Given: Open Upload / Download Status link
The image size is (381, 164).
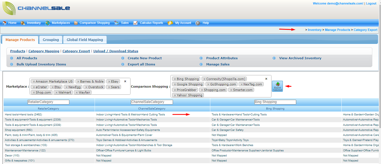Looking at the screenshot, I should pos(116,51).
